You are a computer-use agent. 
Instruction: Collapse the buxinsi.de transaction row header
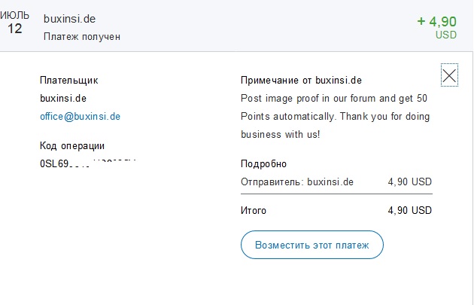click(237, 26)
